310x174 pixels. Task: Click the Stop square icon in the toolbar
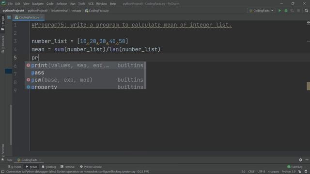(298, 11)
